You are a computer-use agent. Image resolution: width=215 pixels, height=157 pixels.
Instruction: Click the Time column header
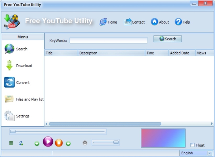(x=157, y=53)
